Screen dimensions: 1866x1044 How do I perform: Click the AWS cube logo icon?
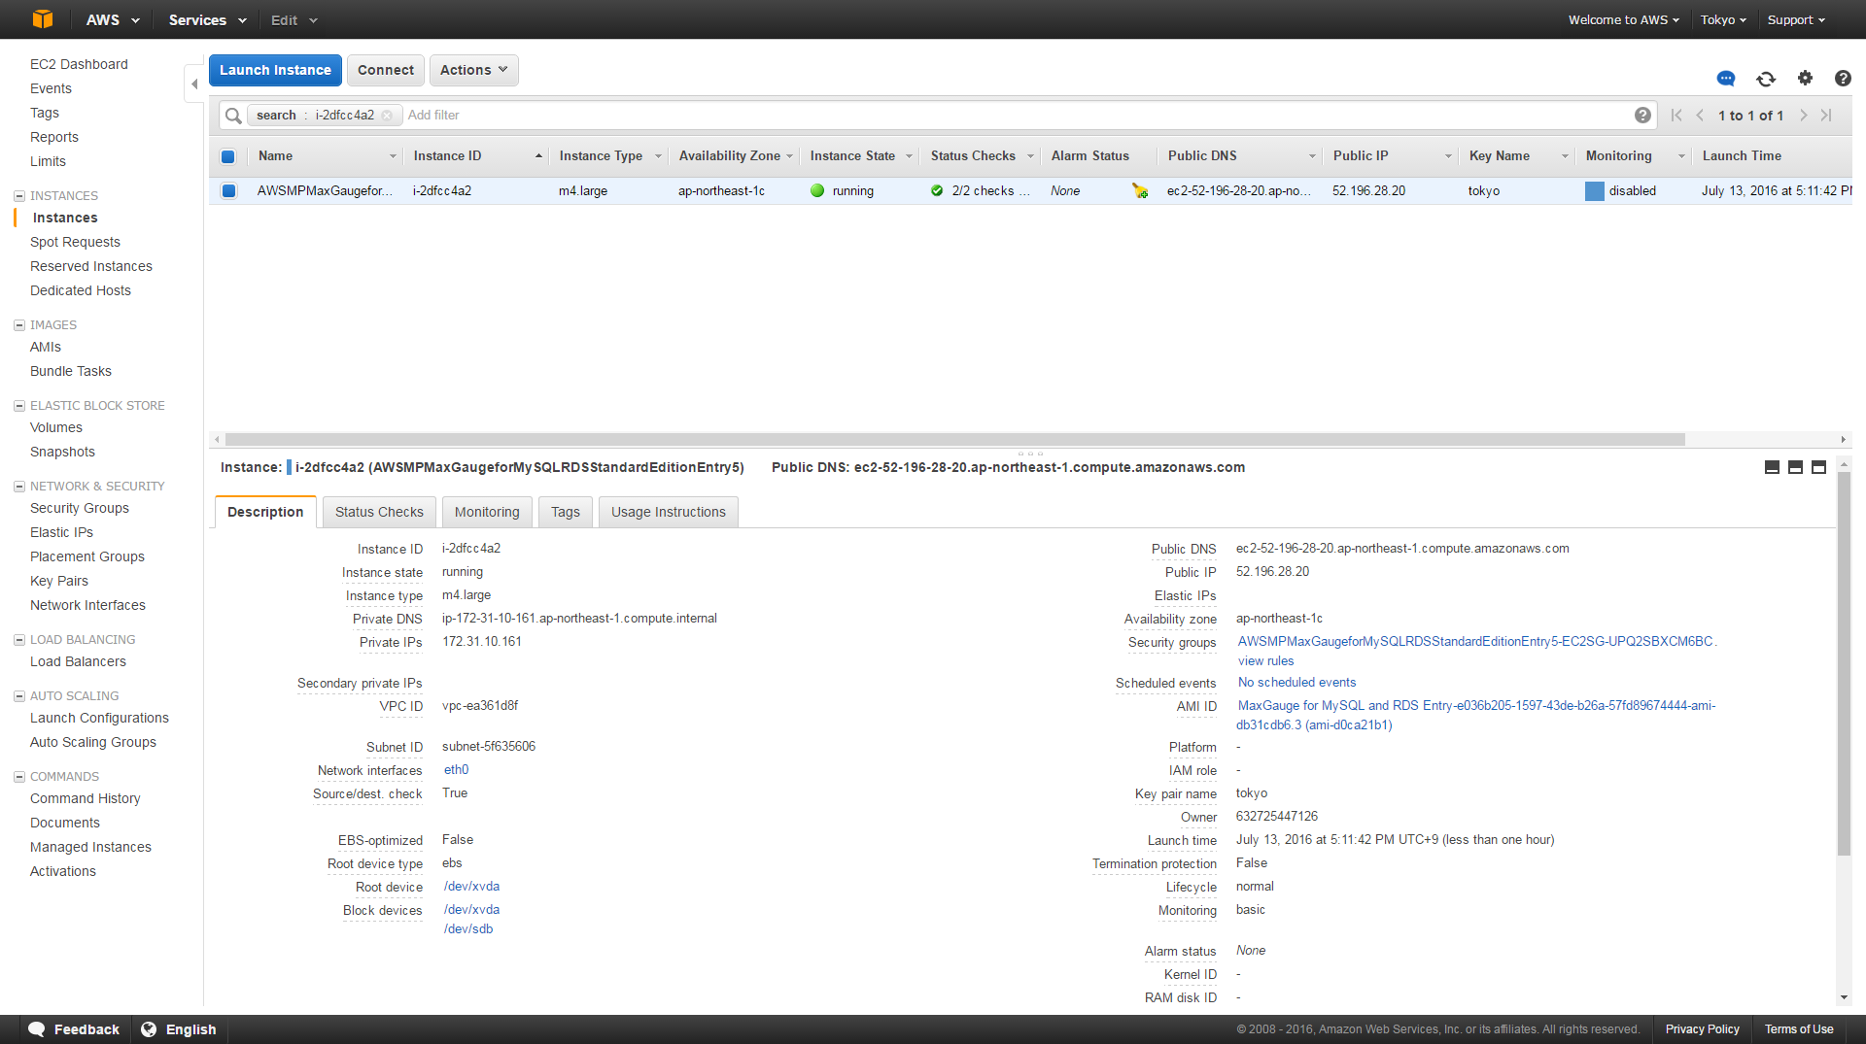tap(43, 19)
